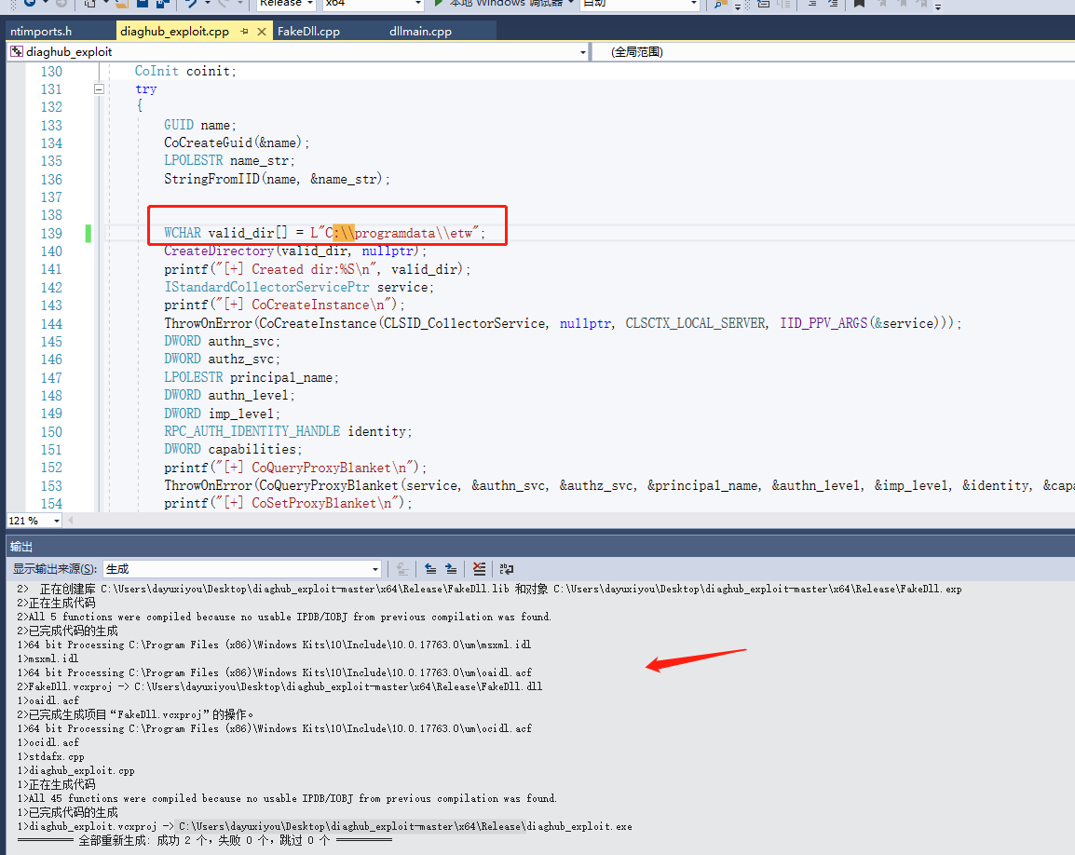
Task: Click "LPOLESTR principal_name;" on line 147
Action: (251, 377)
